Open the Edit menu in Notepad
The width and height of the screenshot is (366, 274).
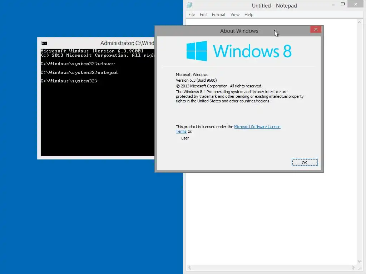tap(203, 14)
